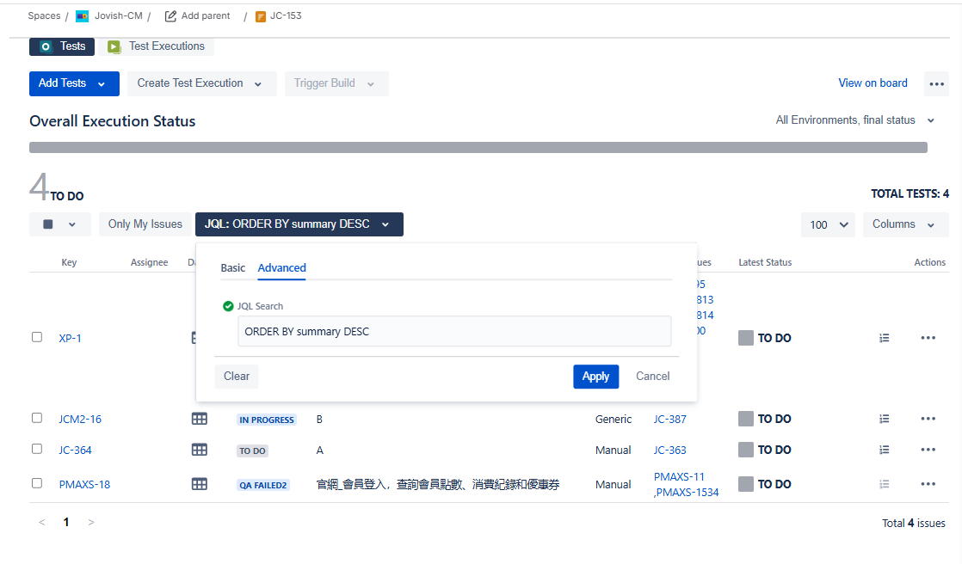Viewport: 962px width, 564px height.
Task: Expand the page size 100 dropdown
Action: pyautogui.click(x=828, y=224)
